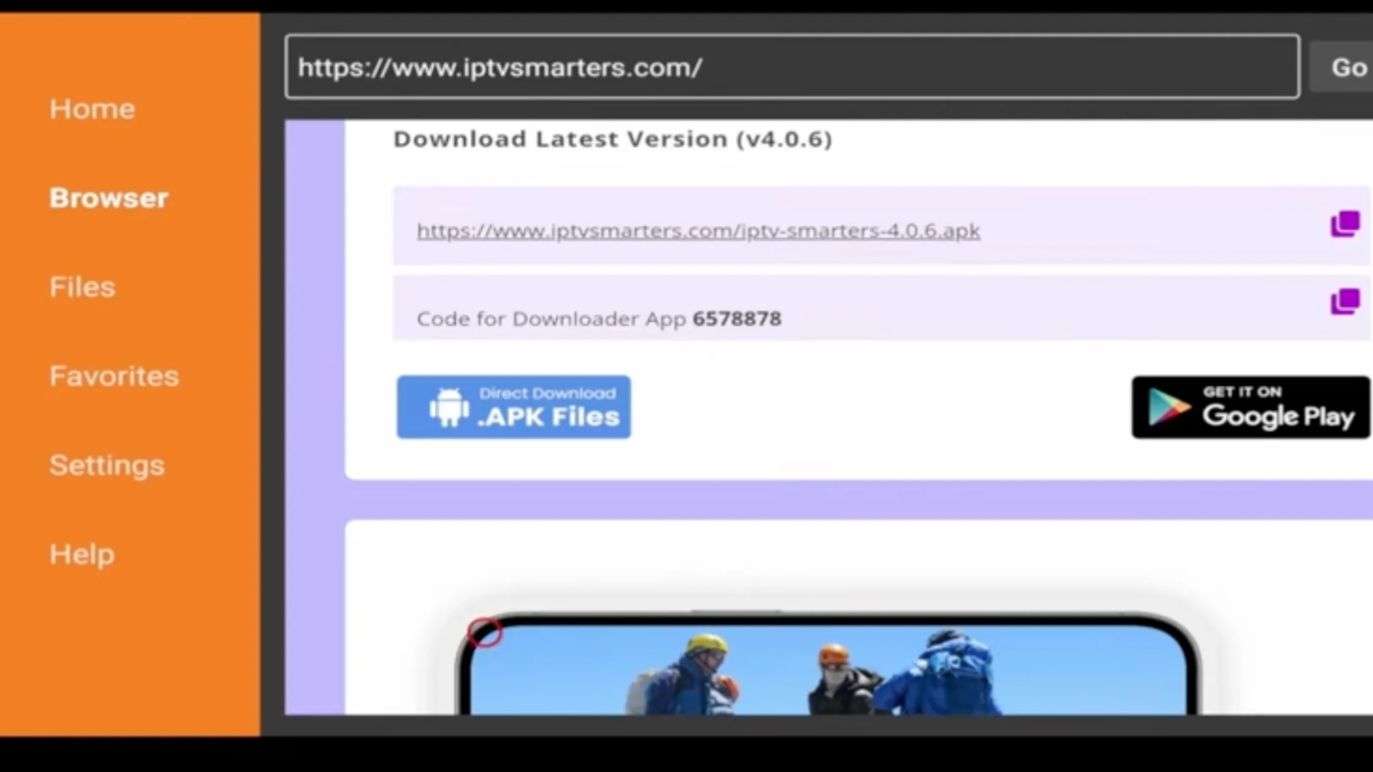
Task: Click the Download Latest Version (v4.0.6) heading
Action: (612, 139)
